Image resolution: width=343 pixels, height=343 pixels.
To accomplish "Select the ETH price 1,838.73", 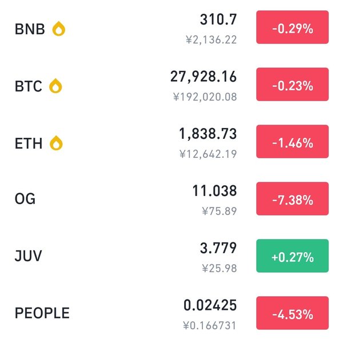I will [208, 134].
